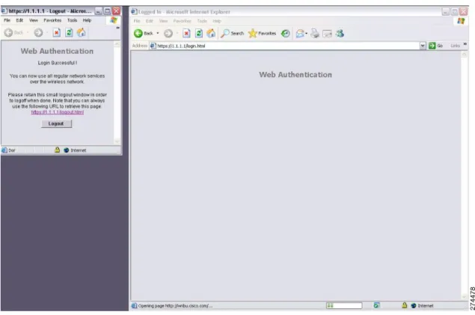Open View menu in Logout window
The height and width of the screenshot is (315, 475).
34,20
